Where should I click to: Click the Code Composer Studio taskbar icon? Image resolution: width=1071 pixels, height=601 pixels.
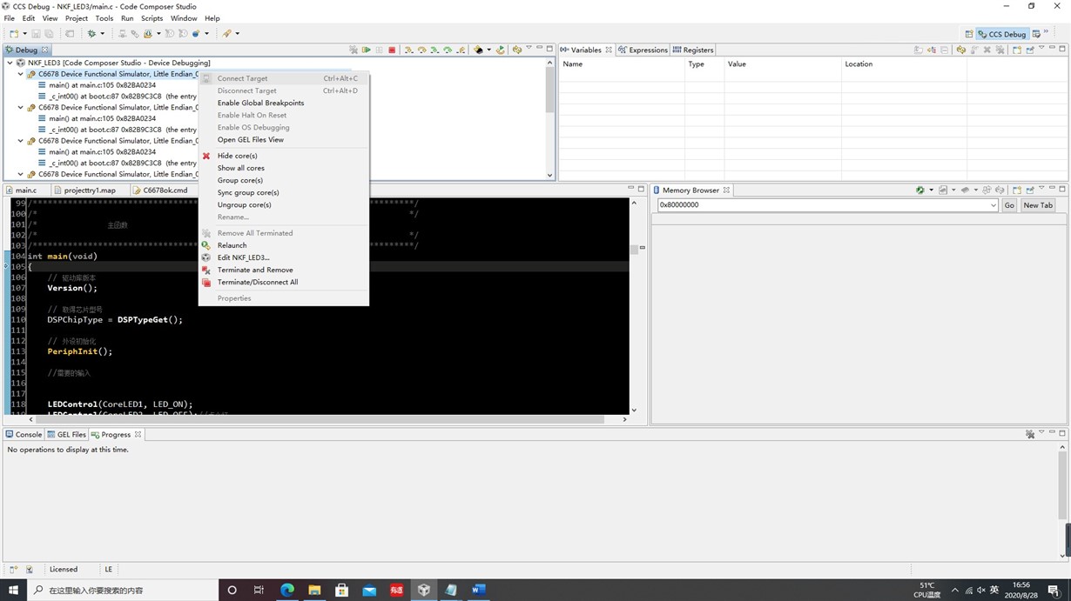pos(423,590)
